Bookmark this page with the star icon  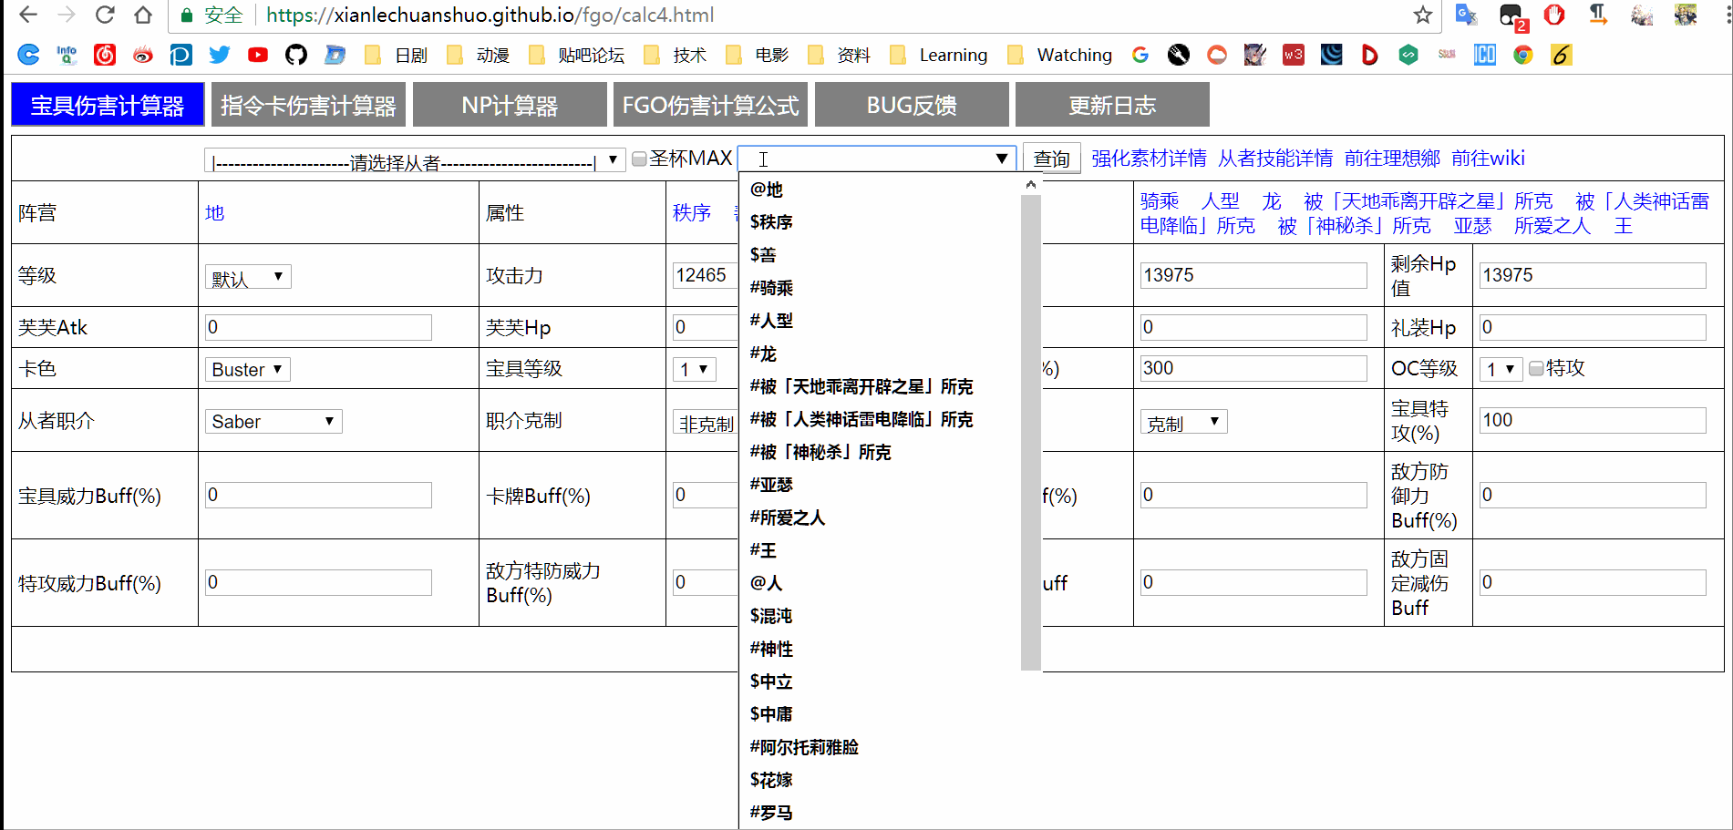pyautogui.click(x=1421, y=15)
